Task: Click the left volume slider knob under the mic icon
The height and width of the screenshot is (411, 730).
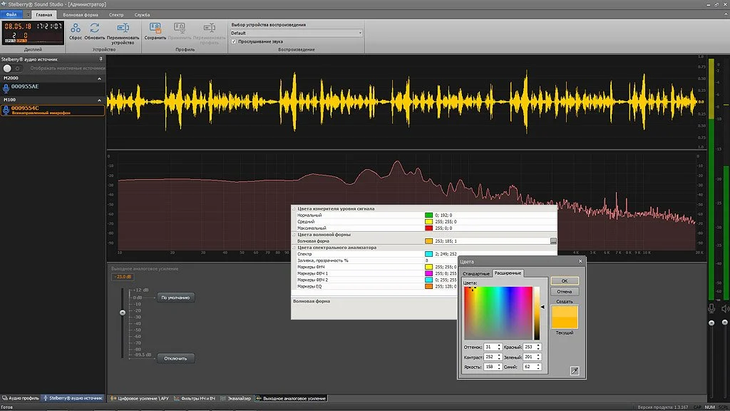Action: click(x=711, y=323)
